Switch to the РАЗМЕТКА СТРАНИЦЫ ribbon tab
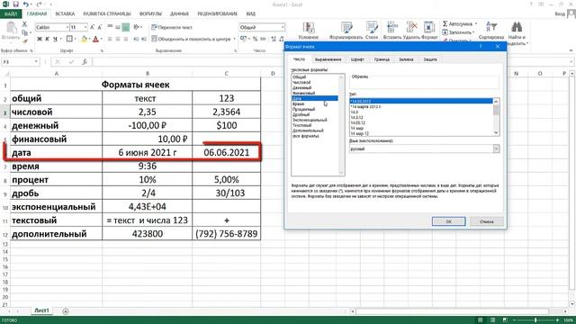 click(107, 14)
